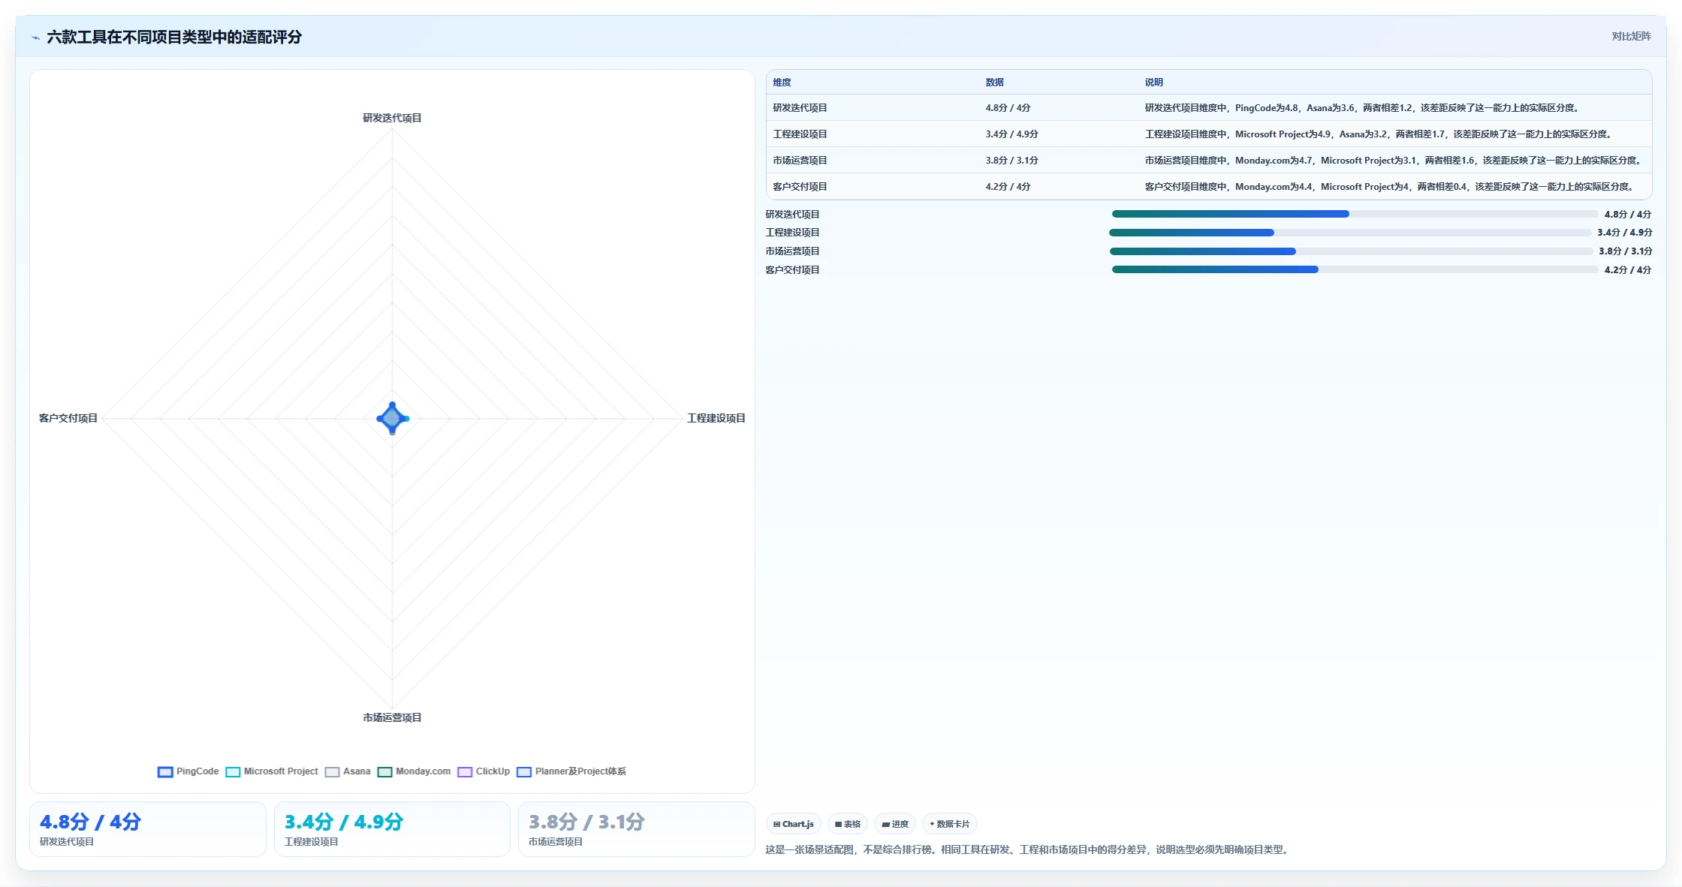
Task: Toggle Monday.com dataset in the legend
Action: (x=414, y=771)
